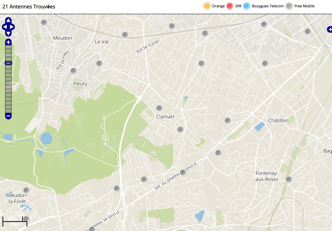This screenshot has height=231, width=332.
Task: Pan the map right with the right arrow
Action: tap(12, 27)
